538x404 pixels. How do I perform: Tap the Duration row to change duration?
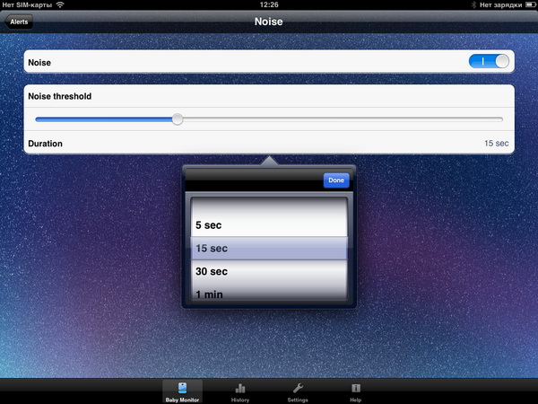269,143
